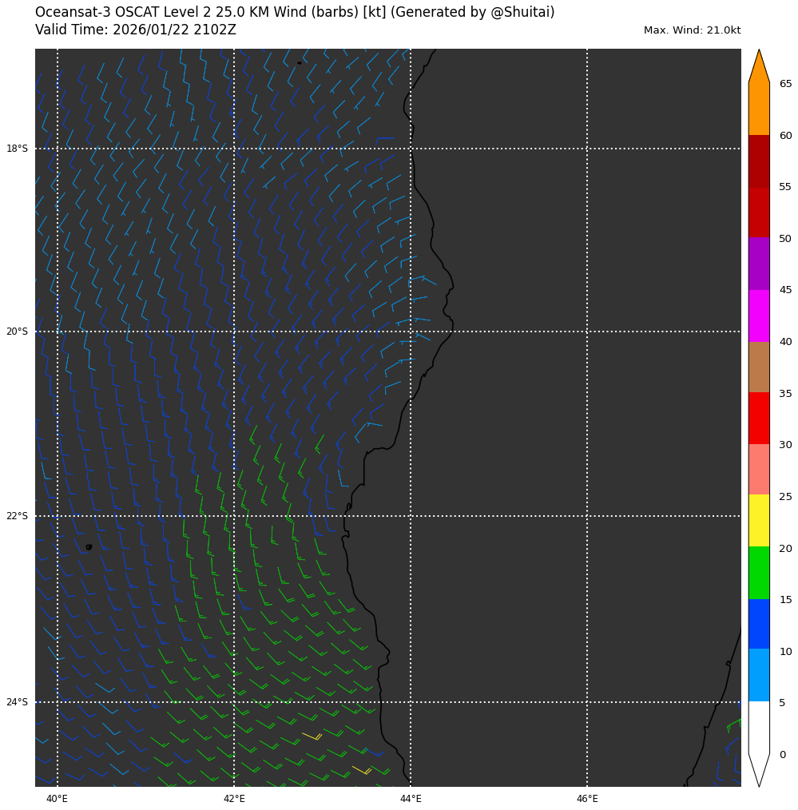Image resolution: width=798 pixels, height=810 pixels.
Task: Click the 24°S latitude axis label
Action: 17,703
